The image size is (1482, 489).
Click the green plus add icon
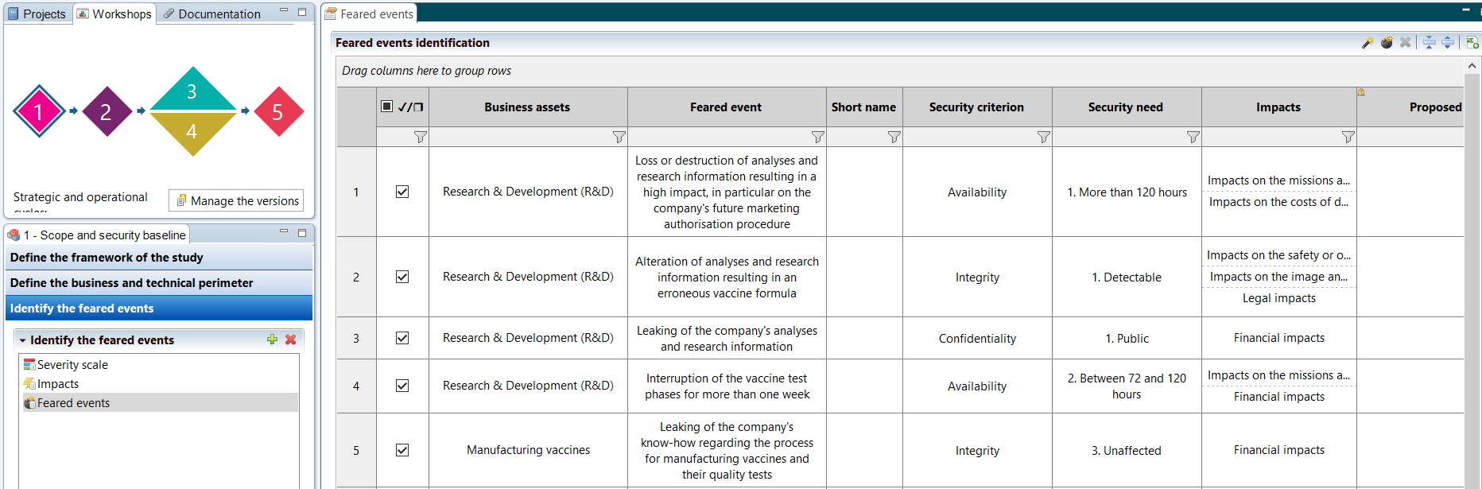tap(272, 340)
